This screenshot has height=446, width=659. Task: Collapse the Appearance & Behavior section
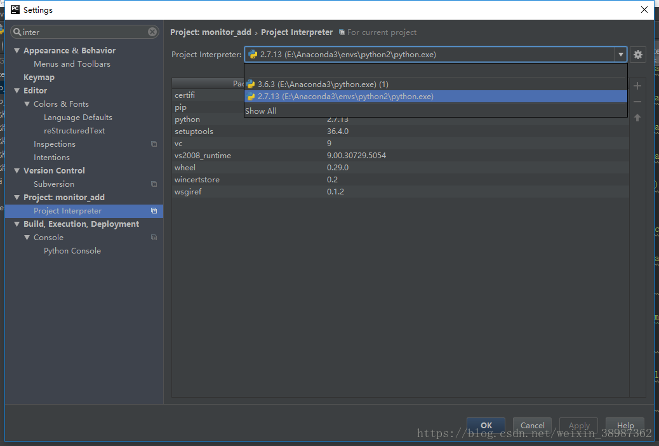pyautogui.click(x=17, y=50)
